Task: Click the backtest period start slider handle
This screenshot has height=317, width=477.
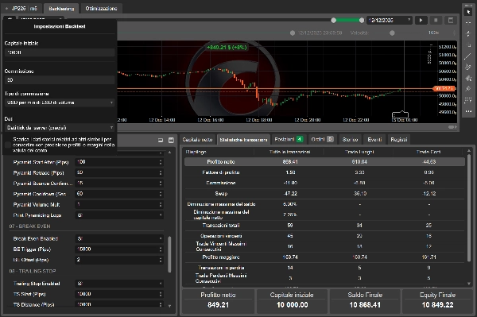Action: 333,21
